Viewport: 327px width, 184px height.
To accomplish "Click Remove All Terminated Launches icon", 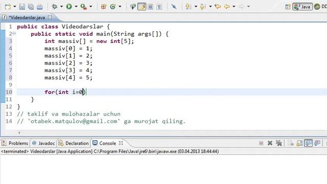I will point(278,143).
